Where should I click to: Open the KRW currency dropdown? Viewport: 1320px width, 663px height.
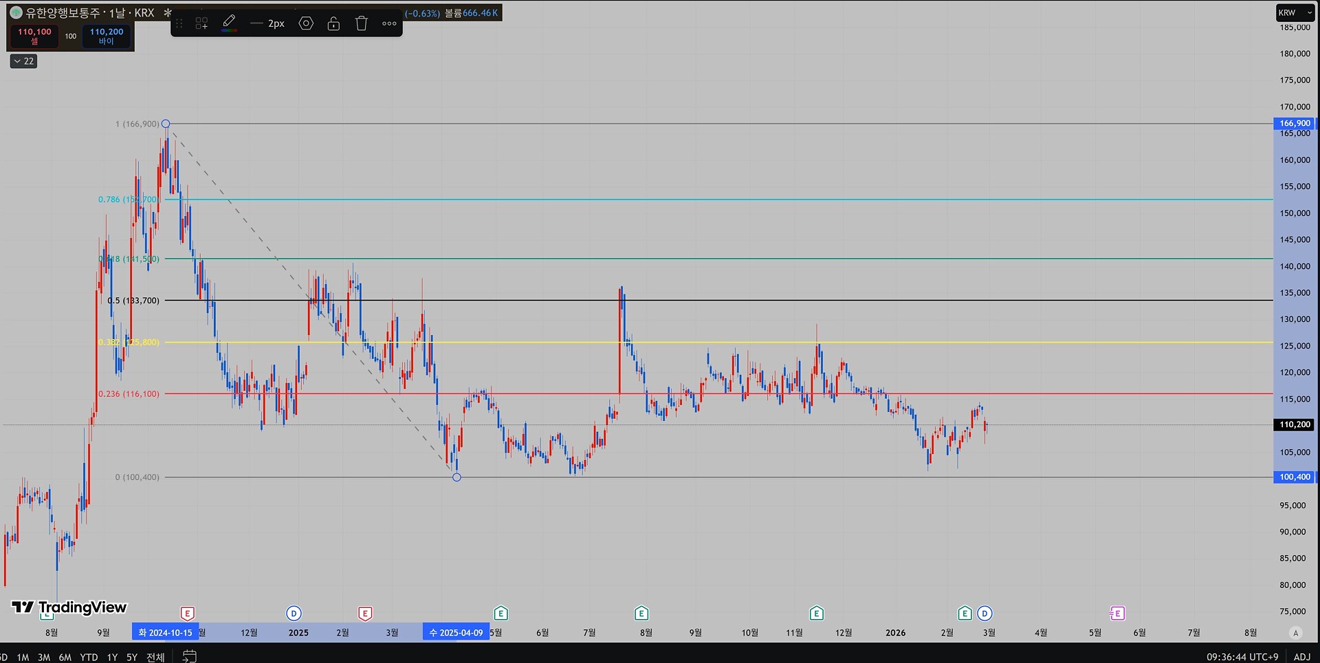1294,12
